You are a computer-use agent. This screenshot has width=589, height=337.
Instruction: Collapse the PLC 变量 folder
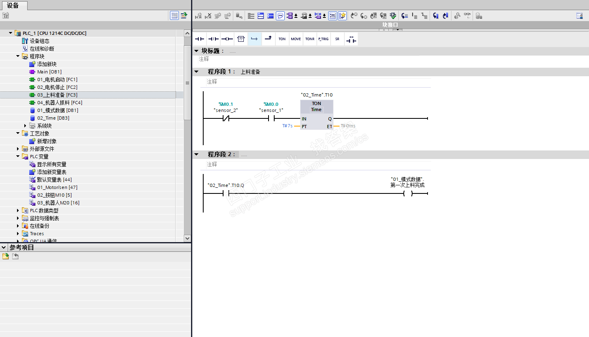pos(18,157)
